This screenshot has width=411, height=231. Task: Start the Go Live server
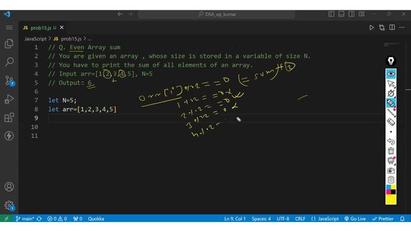coord(355,219)
